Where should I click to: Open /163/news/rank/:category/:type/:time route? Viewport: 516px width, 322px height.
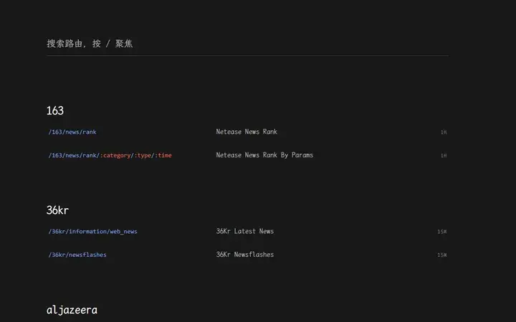click(110, 155)
